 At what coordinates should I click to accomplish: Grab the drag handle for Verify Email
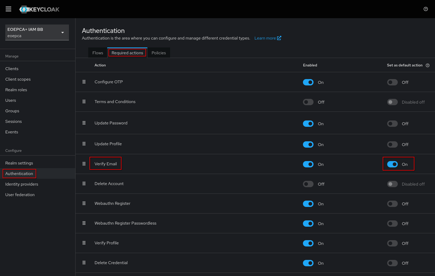[84, 164]
